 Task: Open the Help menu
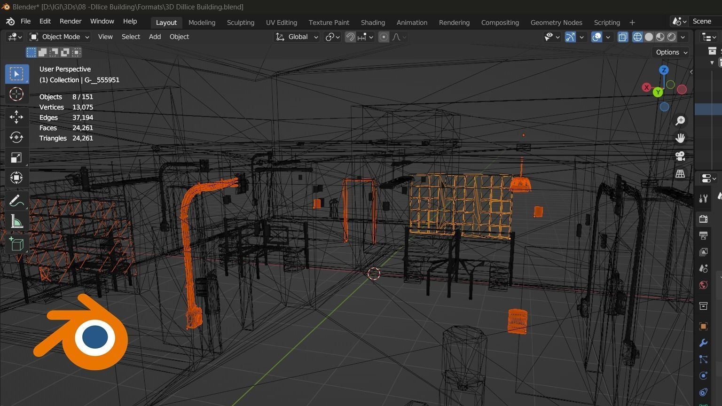tap(130, 22)
